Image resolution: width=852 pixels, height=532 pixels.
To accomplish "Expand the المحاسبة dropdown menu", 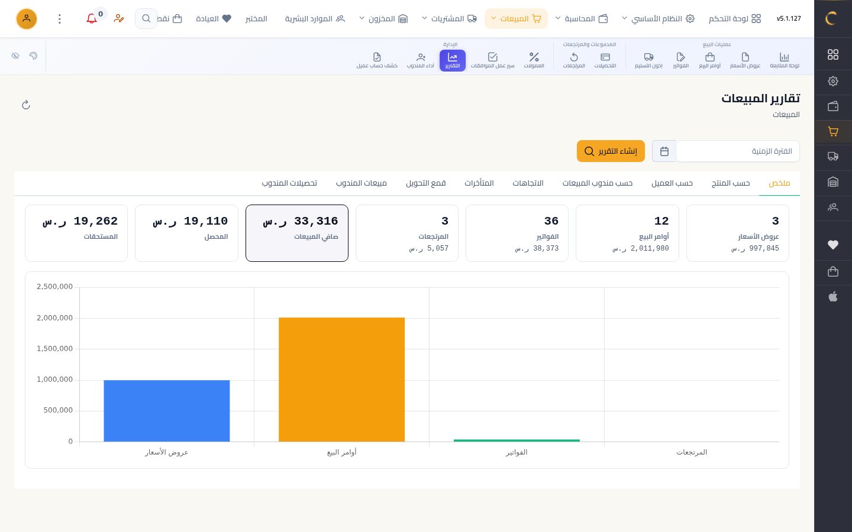I will pos(582,19).
